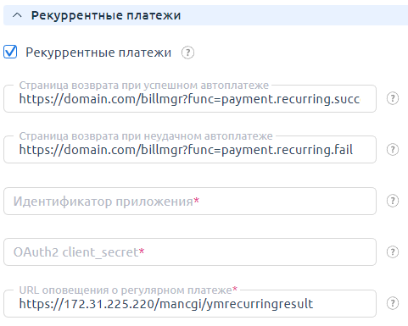Click into the Идентификатор приложения input
The height and width of the screenshot is (326, 408).
click(190, 201)
